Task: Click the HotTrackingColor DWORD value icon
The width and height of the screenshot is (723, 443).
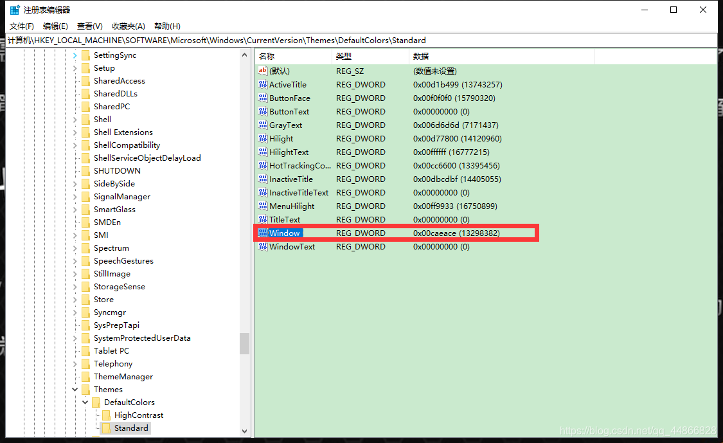Action: (x=263, y=165)
